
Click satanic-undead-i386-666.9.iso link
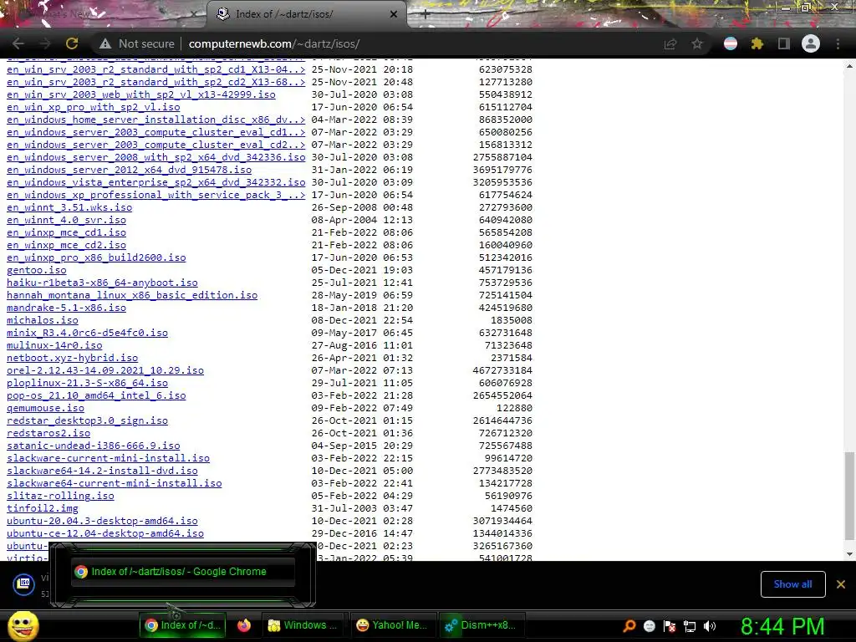(x=94, y=446)
